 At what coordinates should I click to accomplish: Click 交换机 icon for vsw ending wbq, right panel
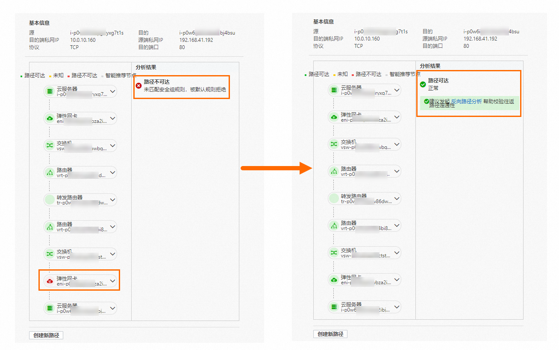point(334,144)
